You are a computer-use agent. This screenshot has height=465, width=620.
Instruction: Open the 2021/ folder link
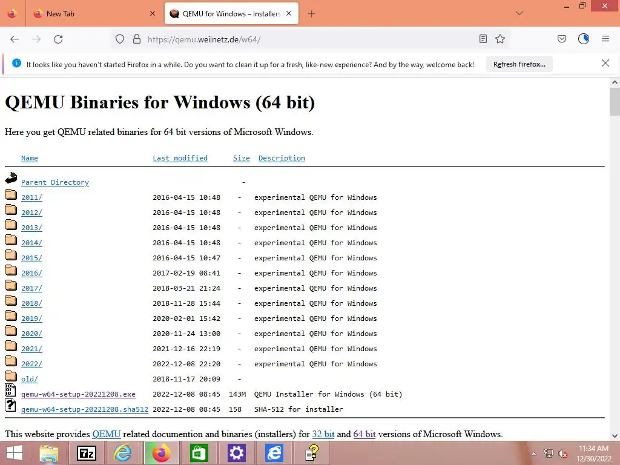coord(31,349)
